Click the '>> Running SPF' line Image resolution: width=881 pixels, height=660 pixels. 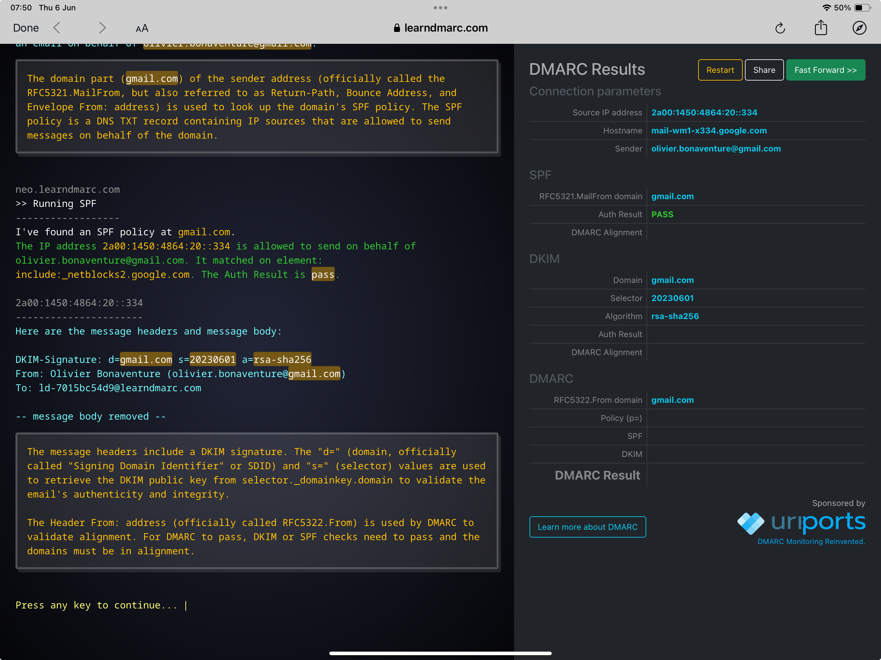[x=56, y=203]
